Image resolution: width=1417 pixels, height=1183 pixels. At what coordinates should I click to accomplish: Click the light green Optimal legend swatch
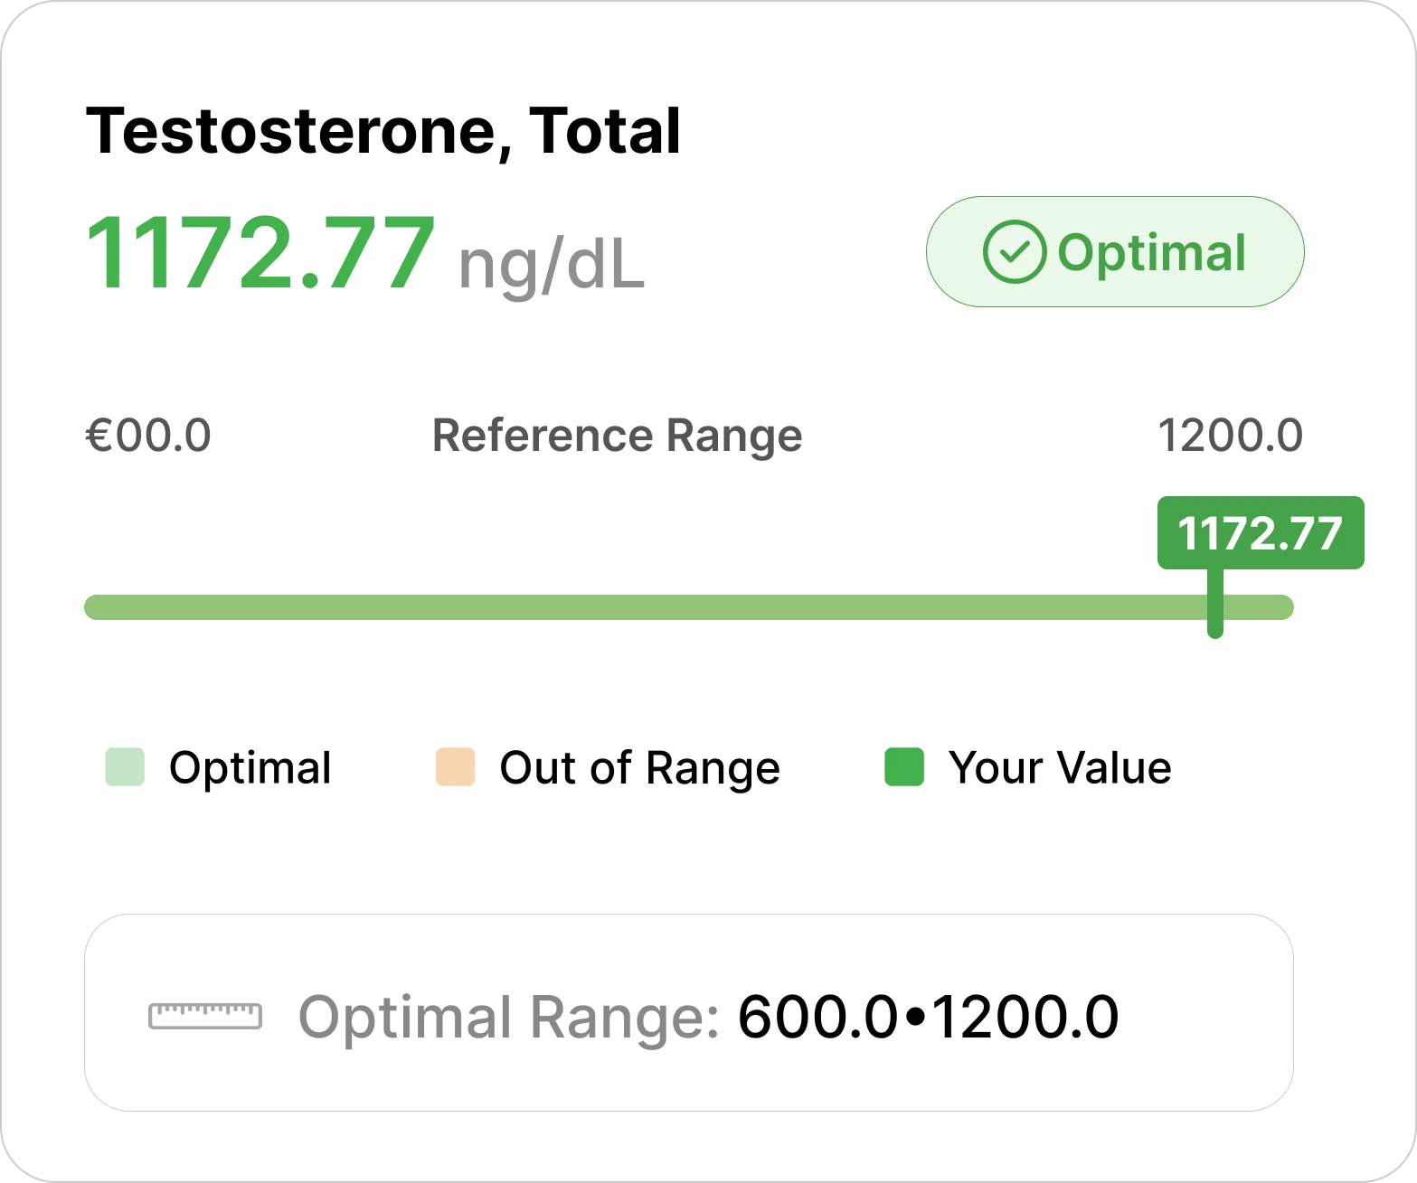point(125,767)
